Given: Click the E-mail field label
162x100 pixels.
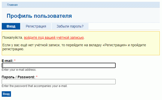Looking at the screenshot, I should click(x=7, y=61).
